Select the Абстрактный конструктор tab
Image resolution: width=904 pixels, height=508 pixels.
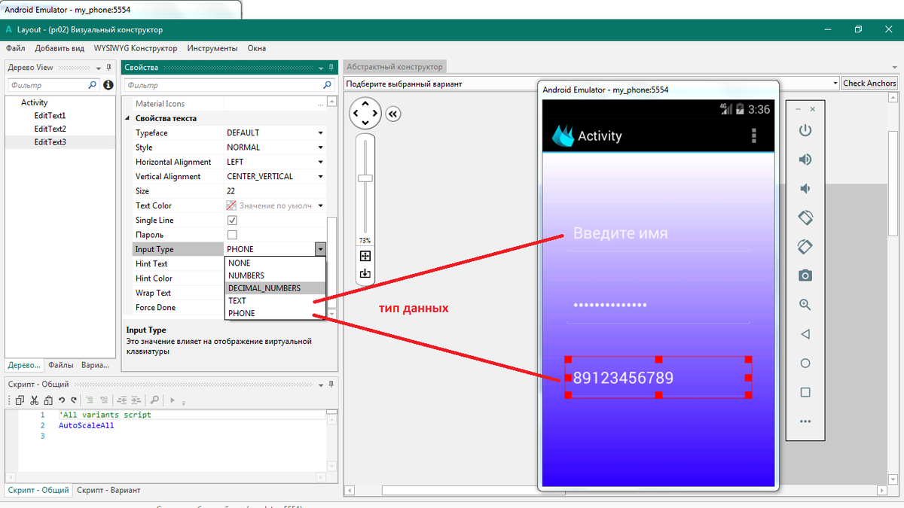(395, 66)
